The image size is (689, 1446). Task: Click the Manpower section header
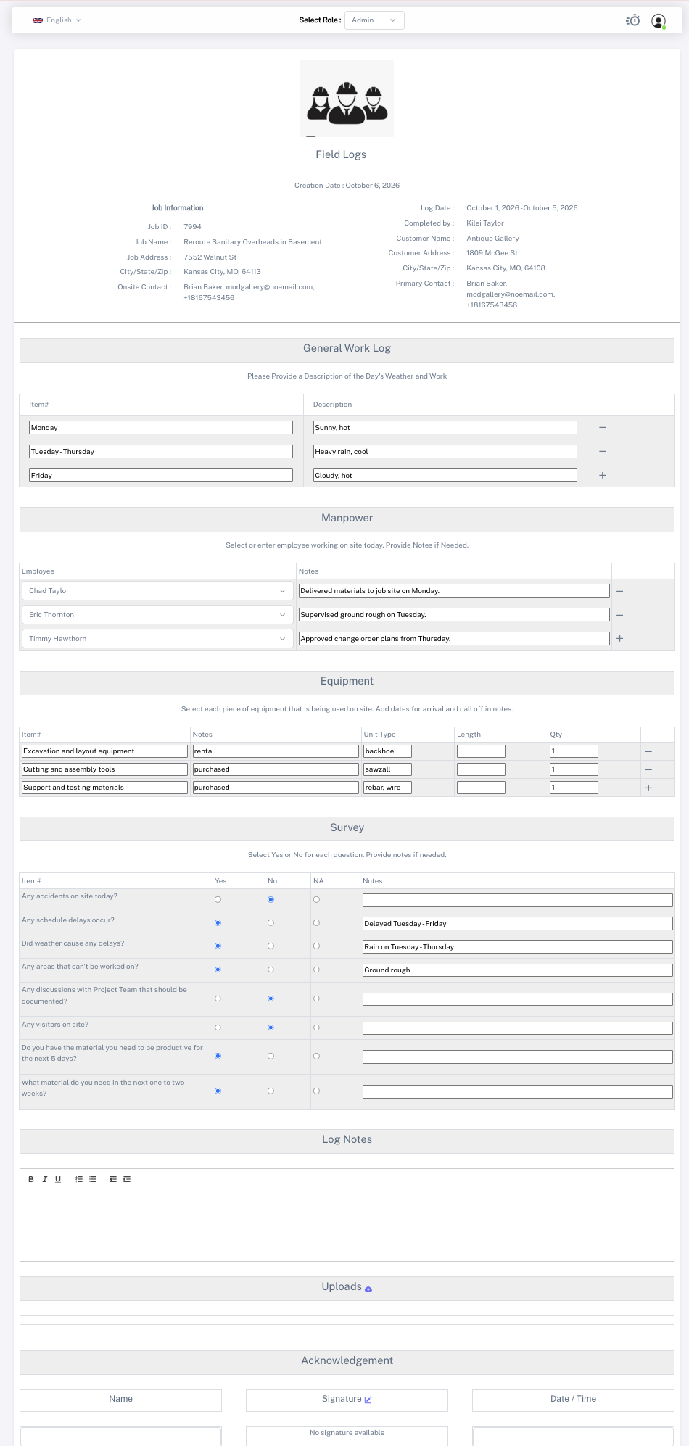[x=347, y=519]
